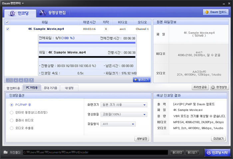
Task: Open the 화면크기 dropdown showing 원본 크기 사용
Action: [124, 105]
